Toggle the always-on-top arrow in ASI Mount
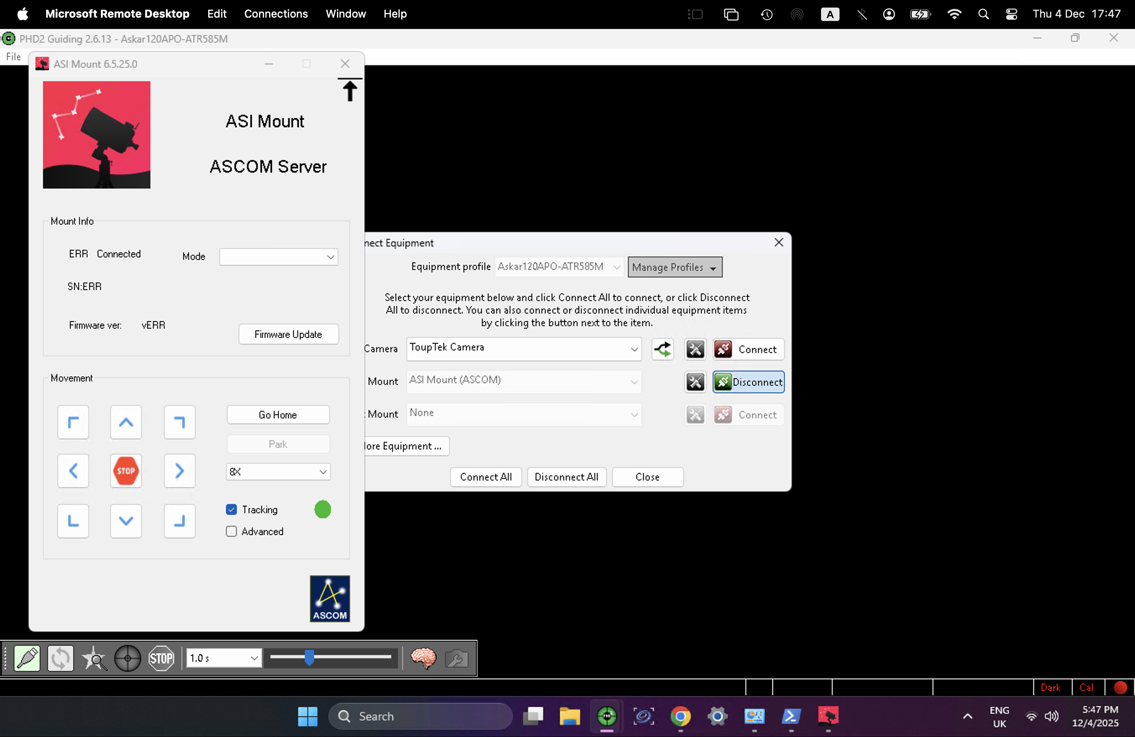The height and width of the screenshot is (737, 1135). point(350,90)
